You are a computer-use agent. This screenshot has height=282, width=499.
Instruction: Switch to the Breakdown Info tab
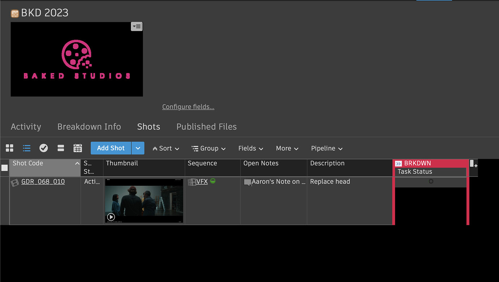click(x=89, y=127)
